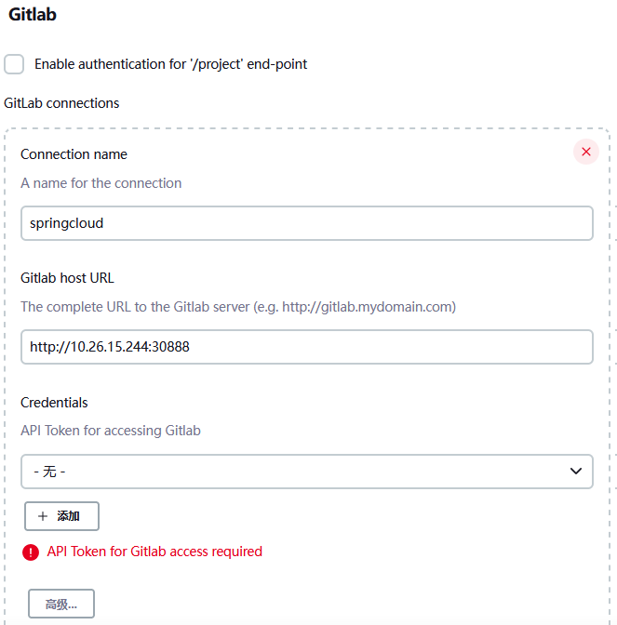
Task: Click the 添加 add credentials button
Action: pyautogui.click(x=61, y=516)
